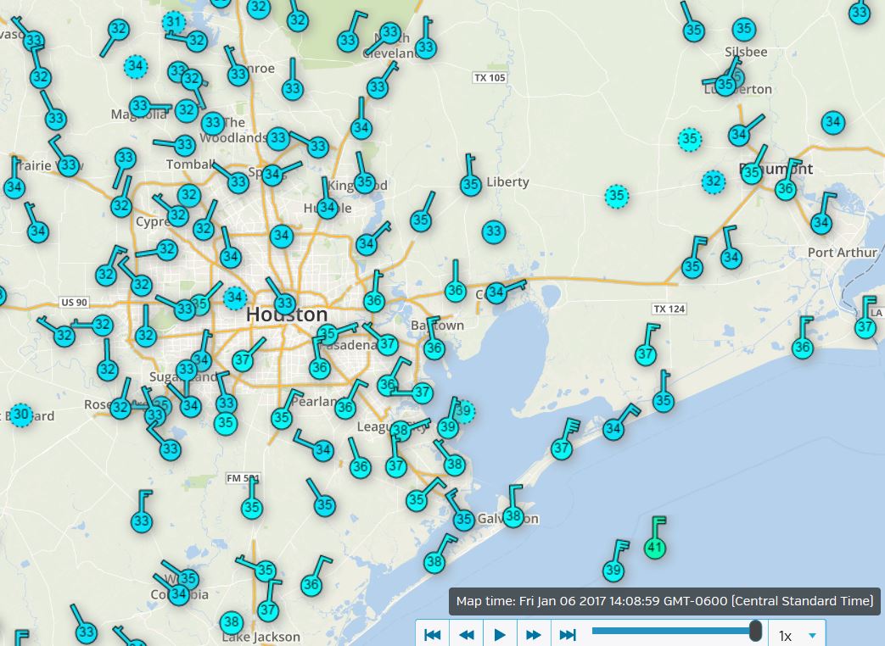Click the Port Arthur map label
885x646 pixels.
[842, 253]
